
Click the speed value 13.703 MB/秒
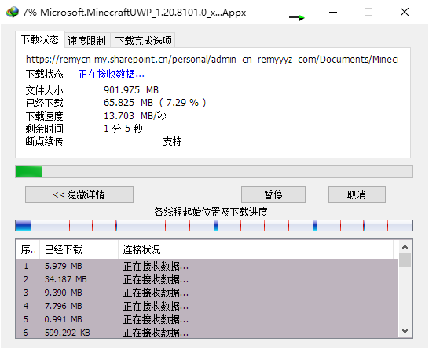click(x=135, y=116)
